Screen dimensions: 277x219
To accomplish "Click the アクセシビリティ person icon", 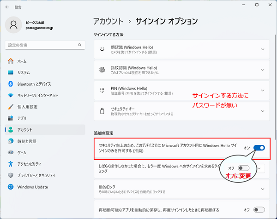I will (x=11, y=164).
